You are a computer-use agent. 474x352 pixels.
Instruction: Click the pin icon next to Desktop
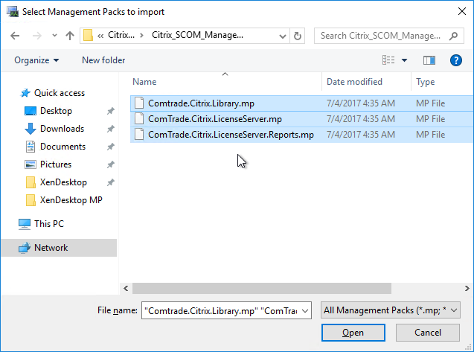111,111
